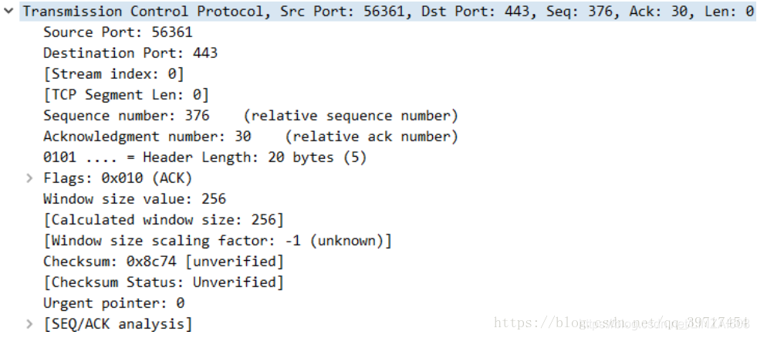
Task: Click the [Checksum Status: Unverified] line
Action: point(164,282)
